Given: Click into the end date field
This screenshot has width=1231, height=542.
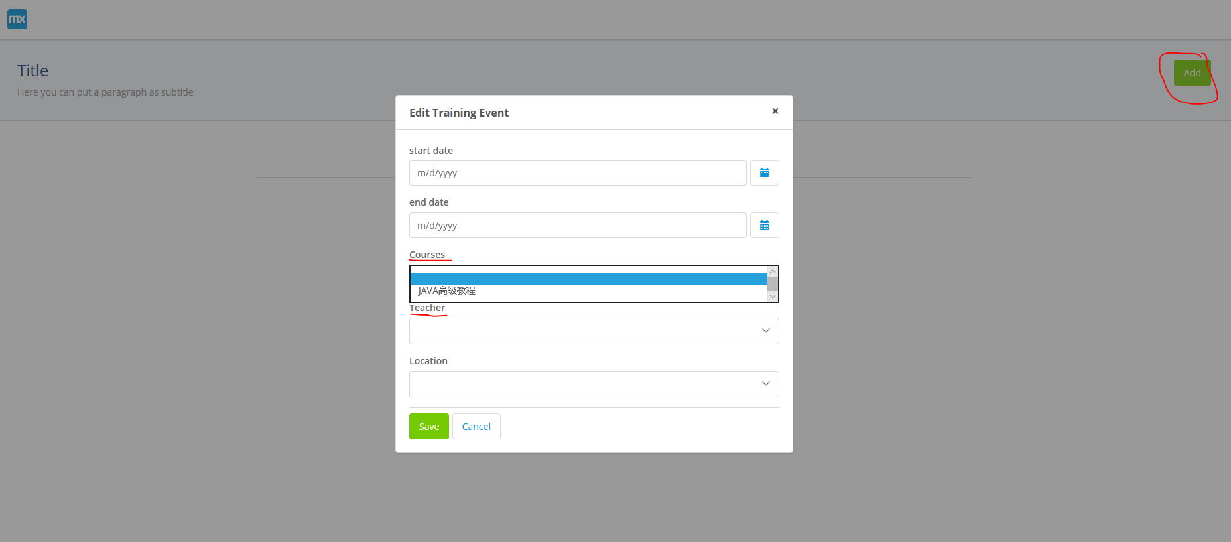Looking at the screenshot, I should click(x=578, y=225).
